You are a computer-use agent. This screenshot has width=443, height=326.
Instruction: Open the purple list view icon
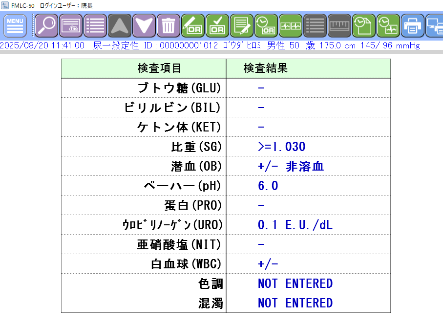[x=95, y=26]
